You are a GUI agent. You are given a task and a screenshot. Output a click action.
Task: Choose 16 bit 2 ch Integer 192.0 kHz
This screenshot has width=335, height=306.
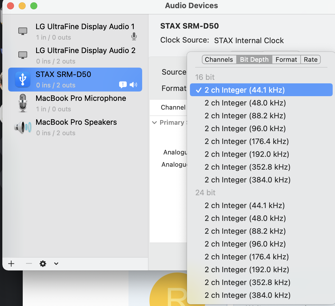pyautogui.click(x=261, y=154)
